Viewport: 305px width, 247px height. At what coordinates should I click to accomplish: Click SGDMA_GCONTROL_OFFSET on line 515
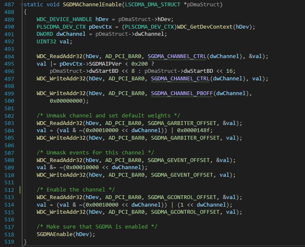185,212
